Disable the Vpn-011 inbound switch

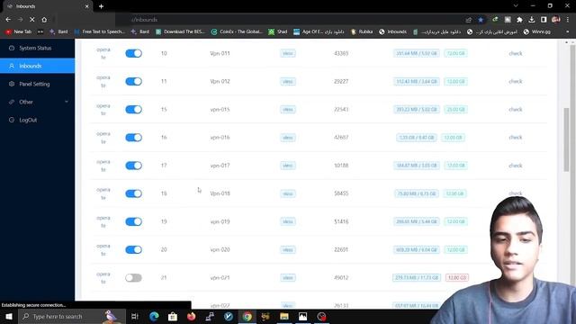[x=133, y=53]
